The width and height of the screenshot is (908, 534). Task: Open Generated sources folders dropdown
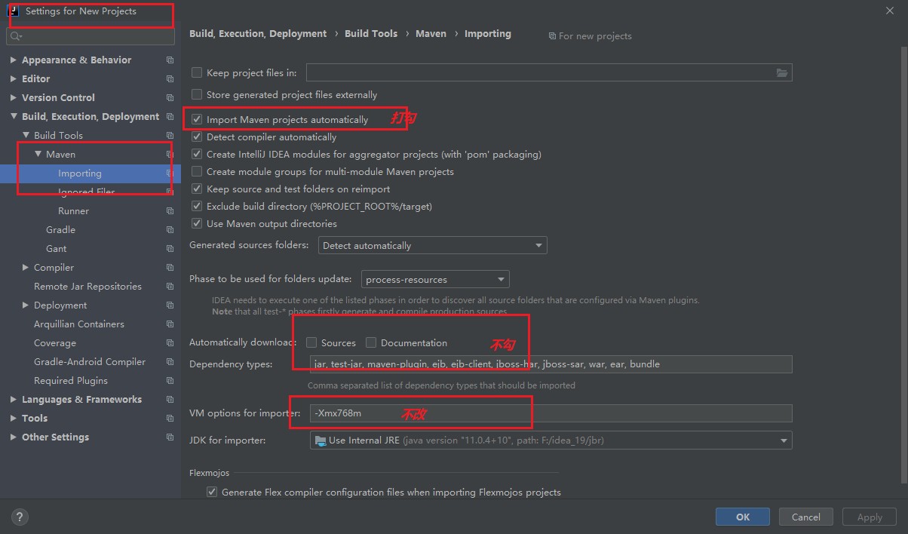point(432,246)
